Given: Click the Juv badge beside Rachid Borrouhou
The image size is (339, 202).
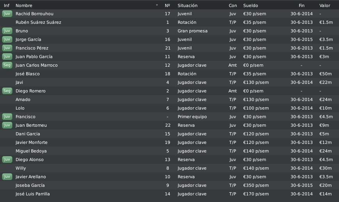Looking at the screenshot, I should tap(7, 14).
